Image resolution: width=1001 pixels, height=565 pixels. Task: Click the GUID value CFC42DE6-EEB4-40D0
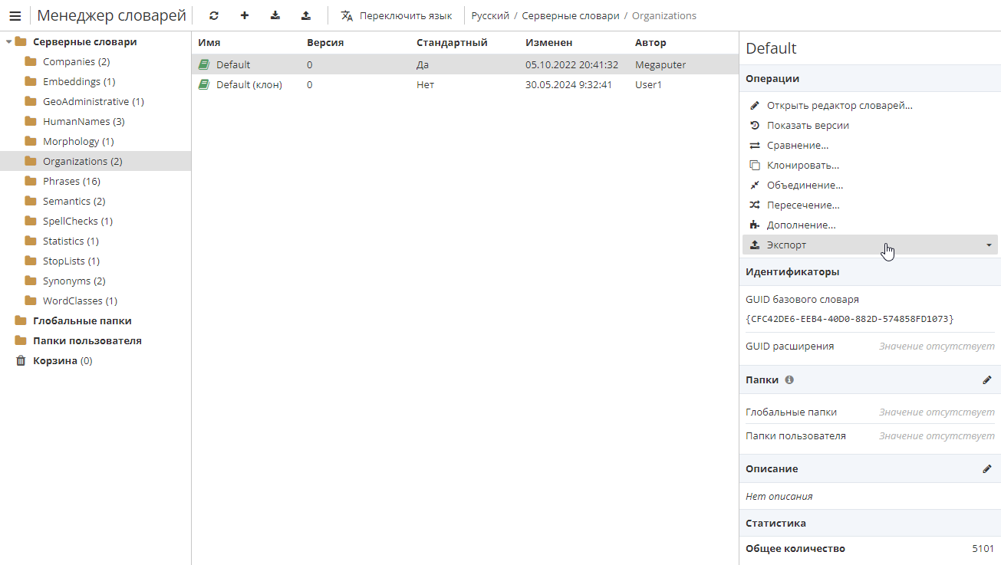pyautogui.click(x=850, y=319)
